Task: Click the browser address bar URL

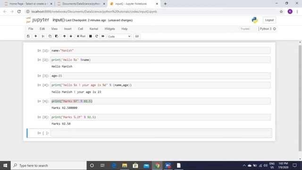Action: [x=94, y=11]
